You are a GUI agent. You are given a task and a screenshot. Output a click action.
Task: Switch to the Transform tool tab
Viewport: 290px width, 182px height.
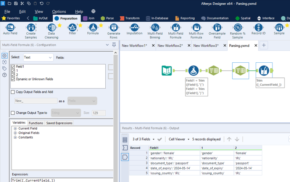130,18
